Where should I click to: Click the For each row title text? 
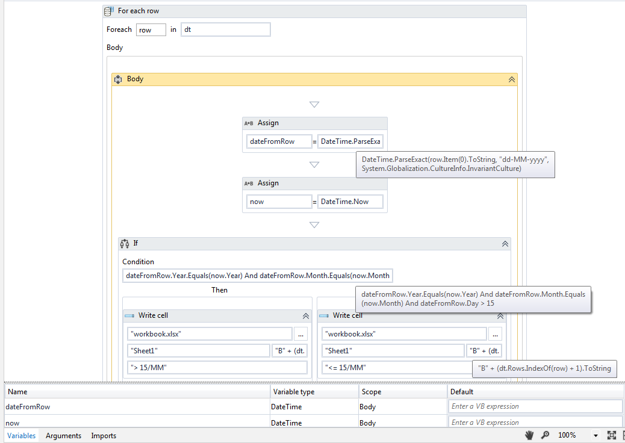tap(138, 11)
